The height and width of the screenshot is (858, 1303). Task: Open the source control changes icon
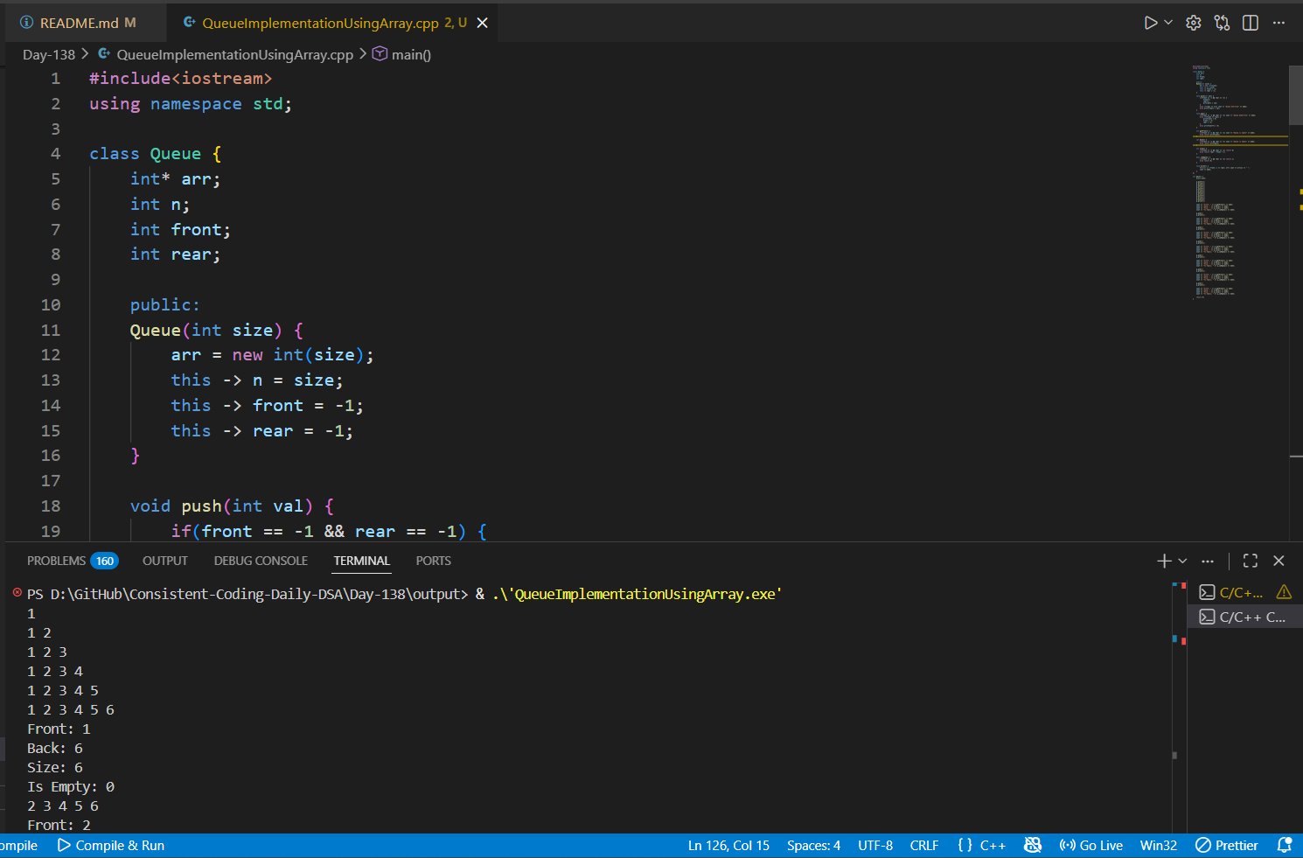[1222, 23]
